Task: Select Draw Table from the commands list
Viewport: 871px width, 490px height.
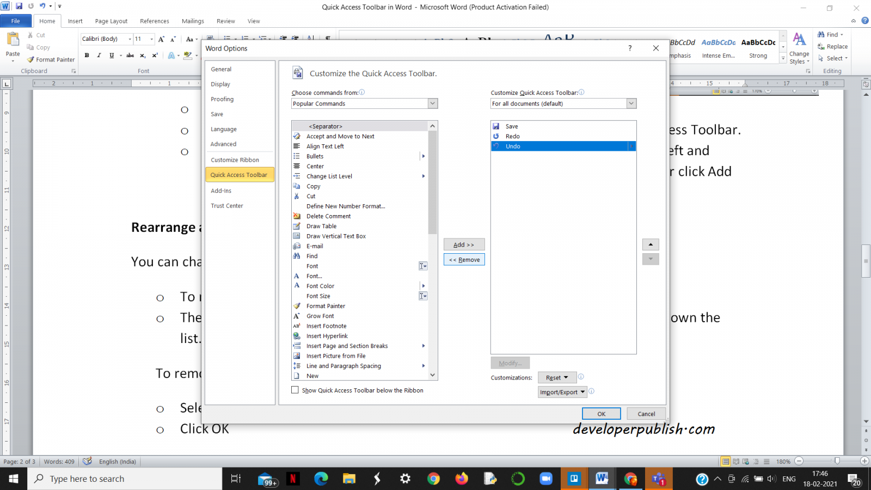Action: tap(321, 226)
